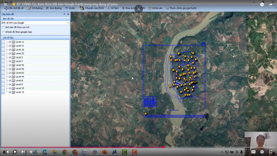
Task: Close the Lớp bản đồ panel
Action: [68, 14]
